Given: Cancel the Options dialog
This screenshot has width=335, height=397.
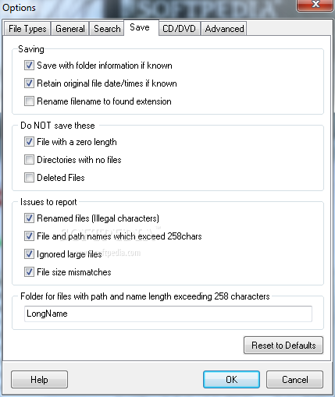Looking at the screenshot, I should click(294, 380).
